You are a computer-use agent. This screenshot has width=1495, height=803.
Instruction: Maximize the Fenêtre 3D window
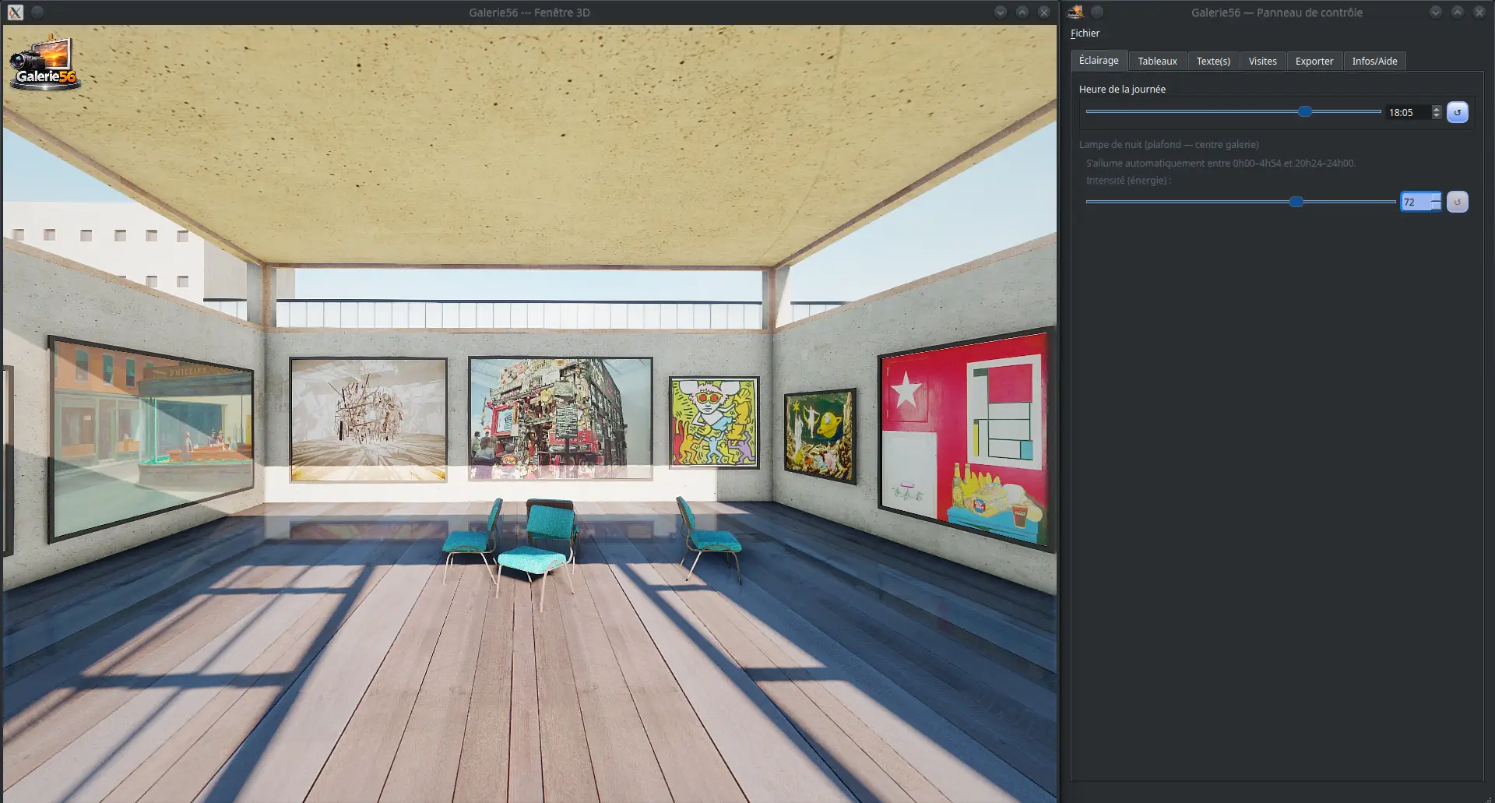coord(1022,12)
